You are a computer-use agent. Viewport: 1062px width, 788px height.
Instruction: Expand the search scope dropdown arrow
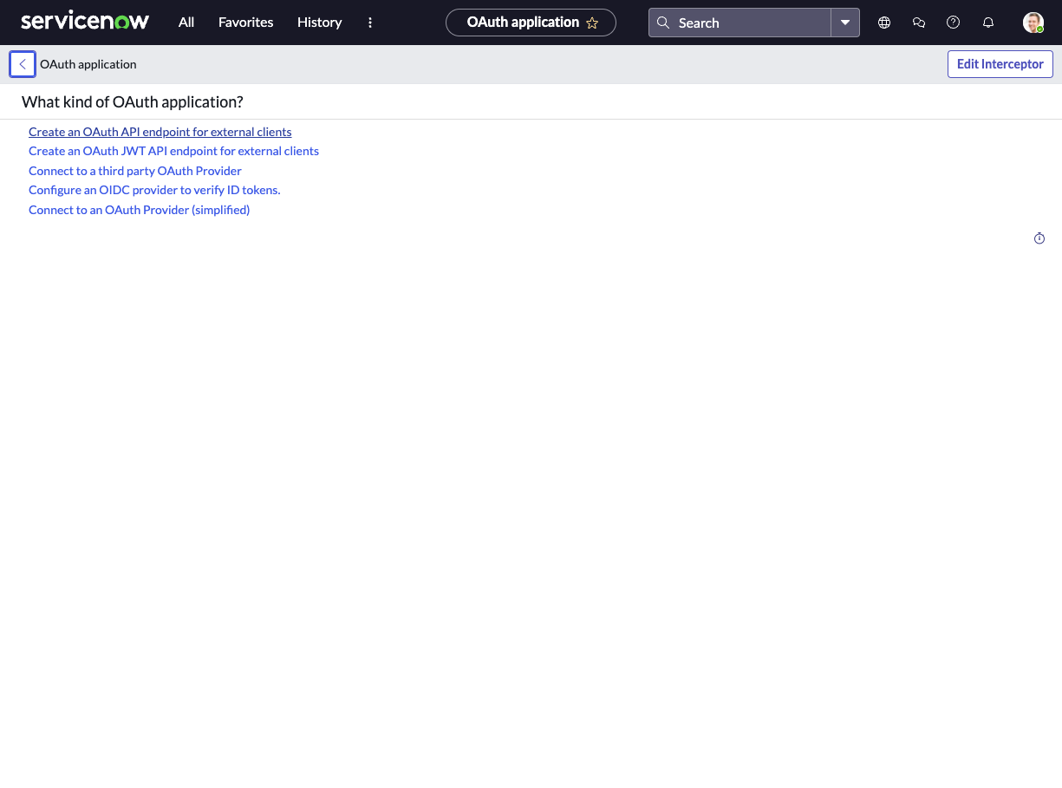click(x=845, y=23)
